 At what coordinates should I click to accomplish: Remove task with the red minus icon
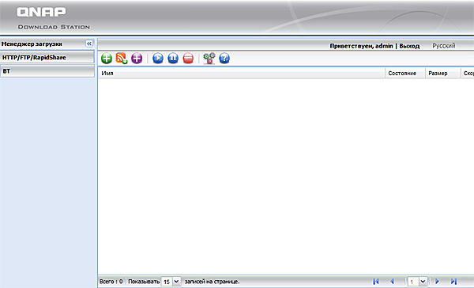click(188, 58)
